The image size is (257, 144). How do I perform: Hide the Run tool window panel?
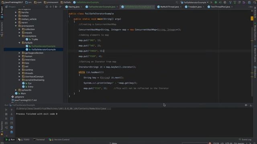point(251,105)
